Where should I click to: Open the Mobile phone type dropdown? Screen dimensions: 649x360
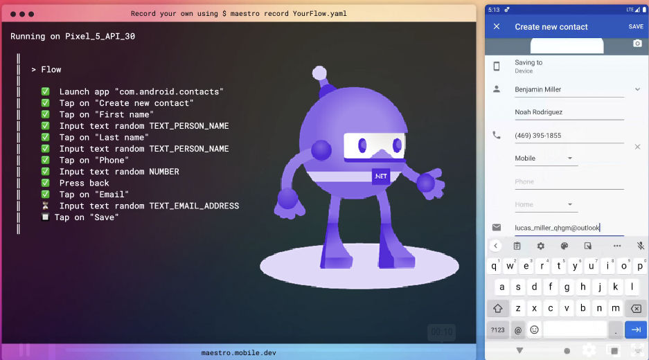pos(546,159)
